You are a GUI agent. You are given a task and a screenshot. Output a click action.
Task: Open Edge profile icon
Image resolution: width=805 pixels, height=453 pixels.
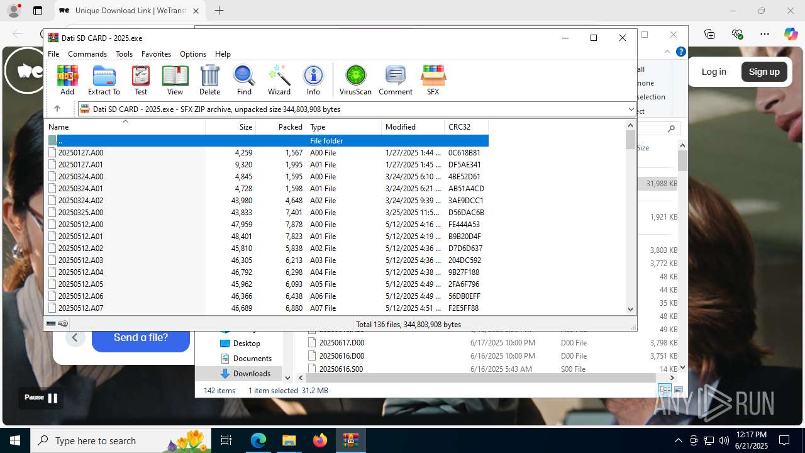[13, 11]
